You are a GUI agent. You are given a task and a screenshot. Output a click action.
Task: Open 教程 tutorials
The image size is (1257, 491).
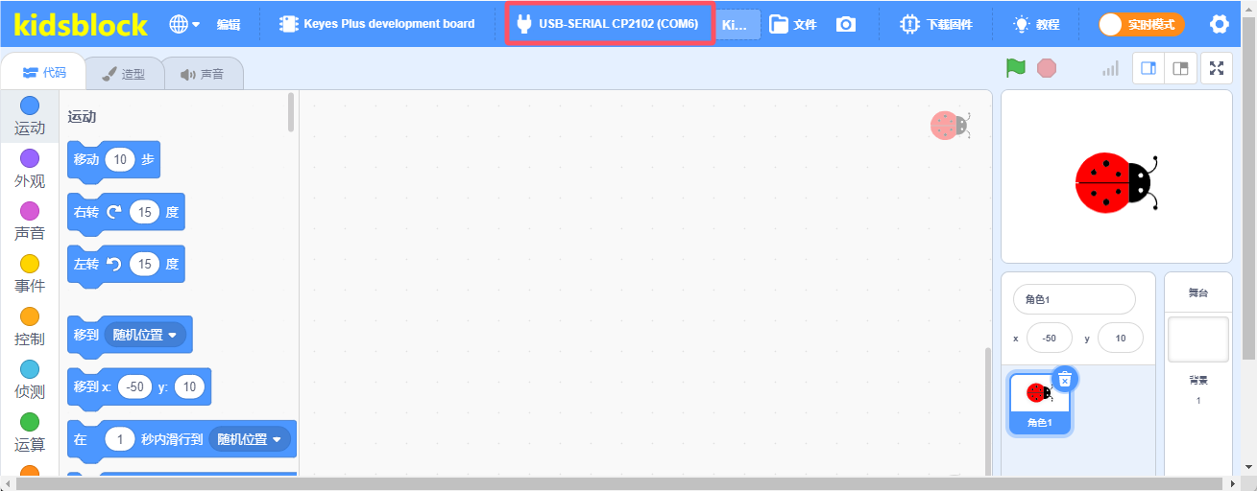click(1037, 24)
